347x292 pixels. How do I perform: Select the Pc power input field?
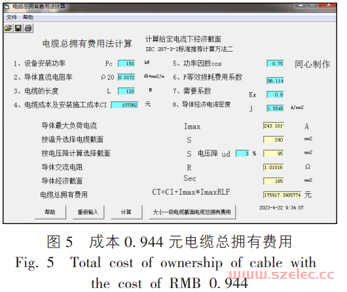126,63
